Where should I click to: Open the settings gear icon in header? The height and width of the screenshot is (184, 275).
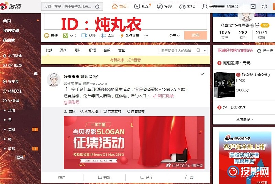[x=264, y=7]
